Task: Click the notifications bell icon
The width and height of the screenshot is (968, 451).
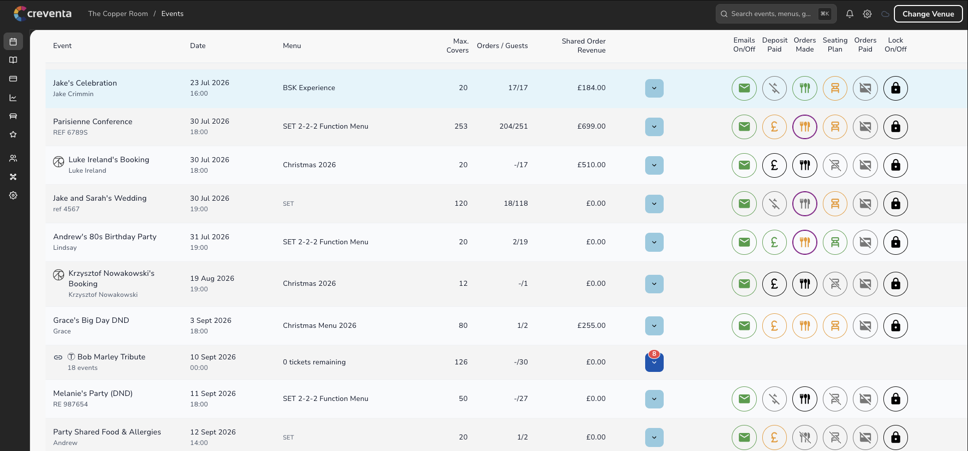Action: click(849, 14)
